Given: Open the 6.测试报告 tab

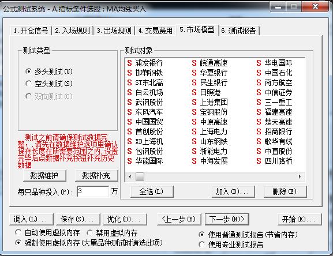Looking at the screenshot, I should coord(239,31).
